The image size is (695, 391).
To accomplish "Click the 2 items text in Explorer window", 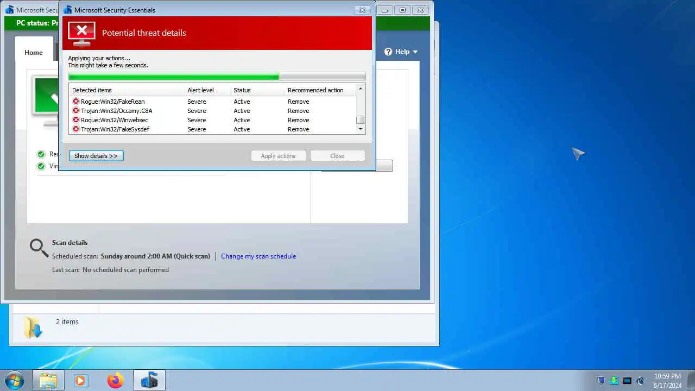I will click(x=67, y=322).
